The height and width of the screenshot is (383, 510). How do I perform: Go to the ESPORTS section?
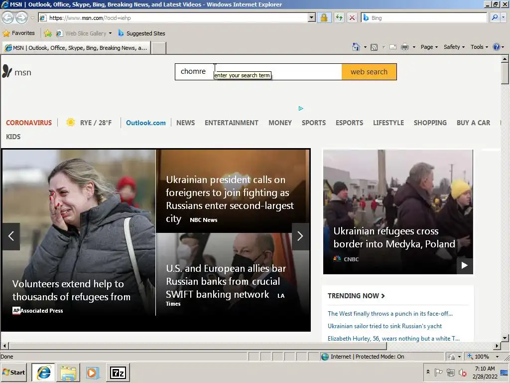[349, 123]
